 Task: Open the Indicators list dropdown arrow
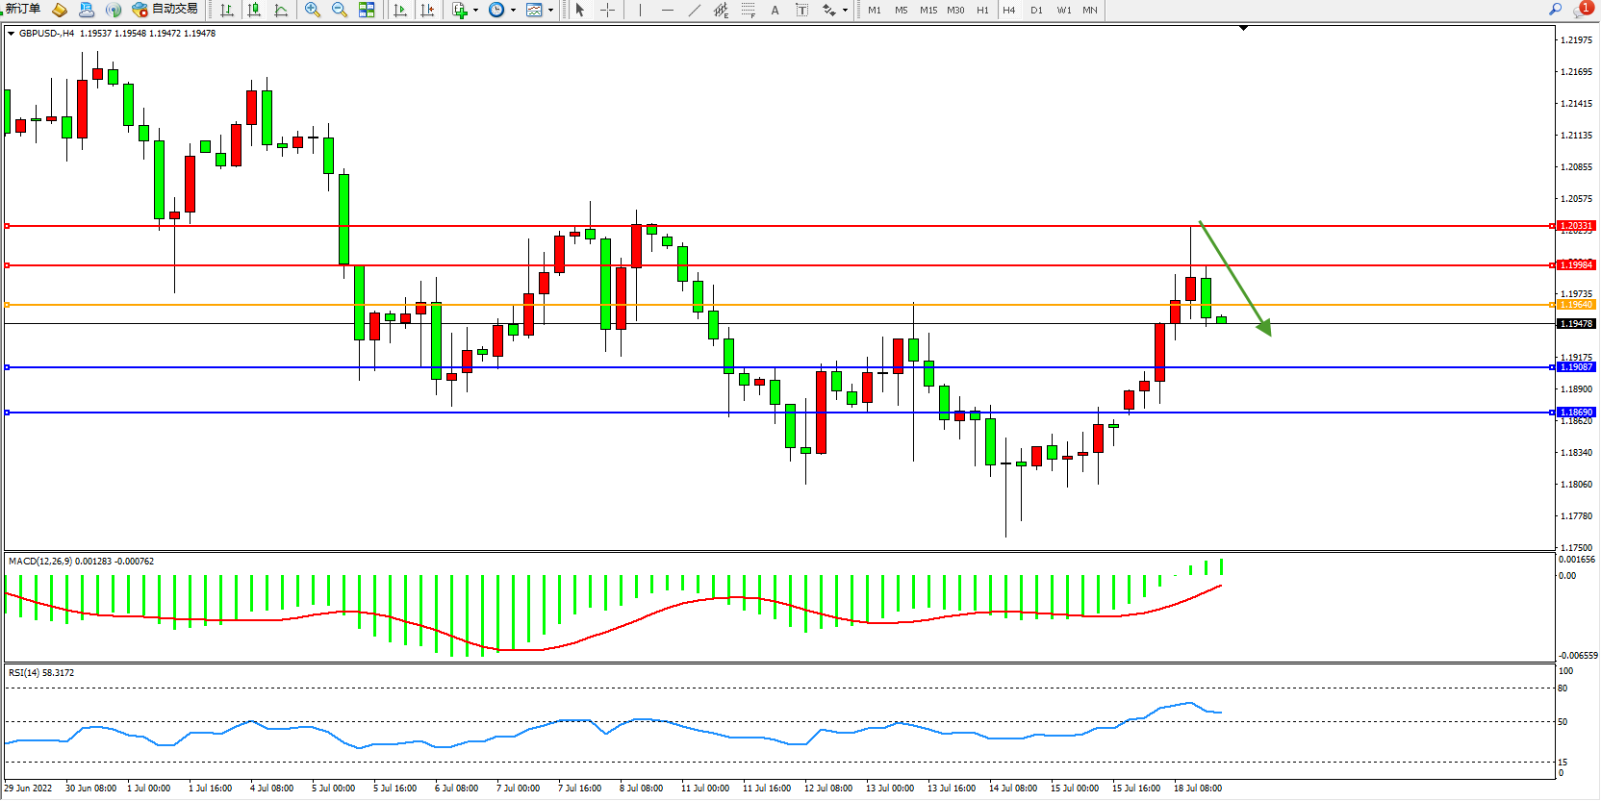(x=475, y=10)
